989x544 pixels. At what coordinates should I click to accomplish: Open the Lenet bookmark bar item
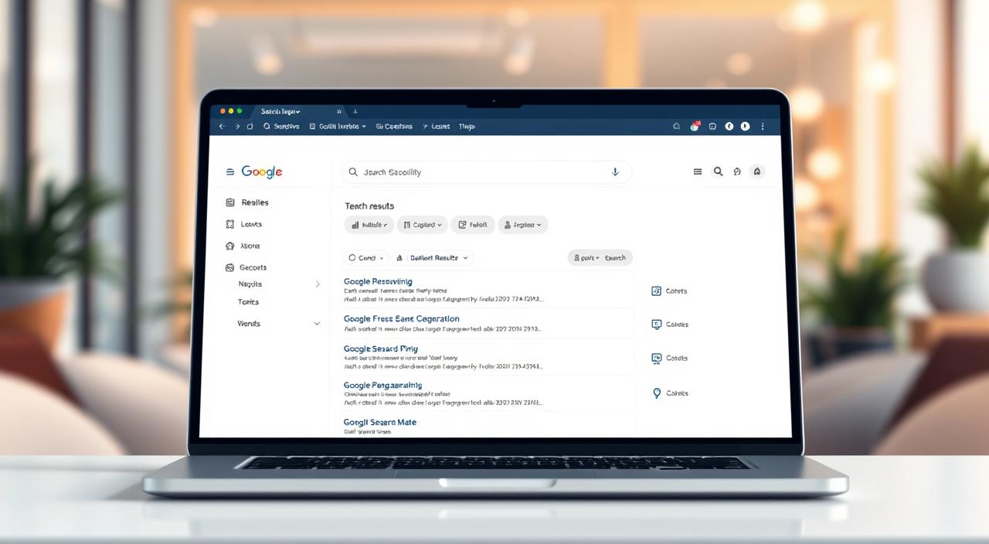click(x=436, y=126)
